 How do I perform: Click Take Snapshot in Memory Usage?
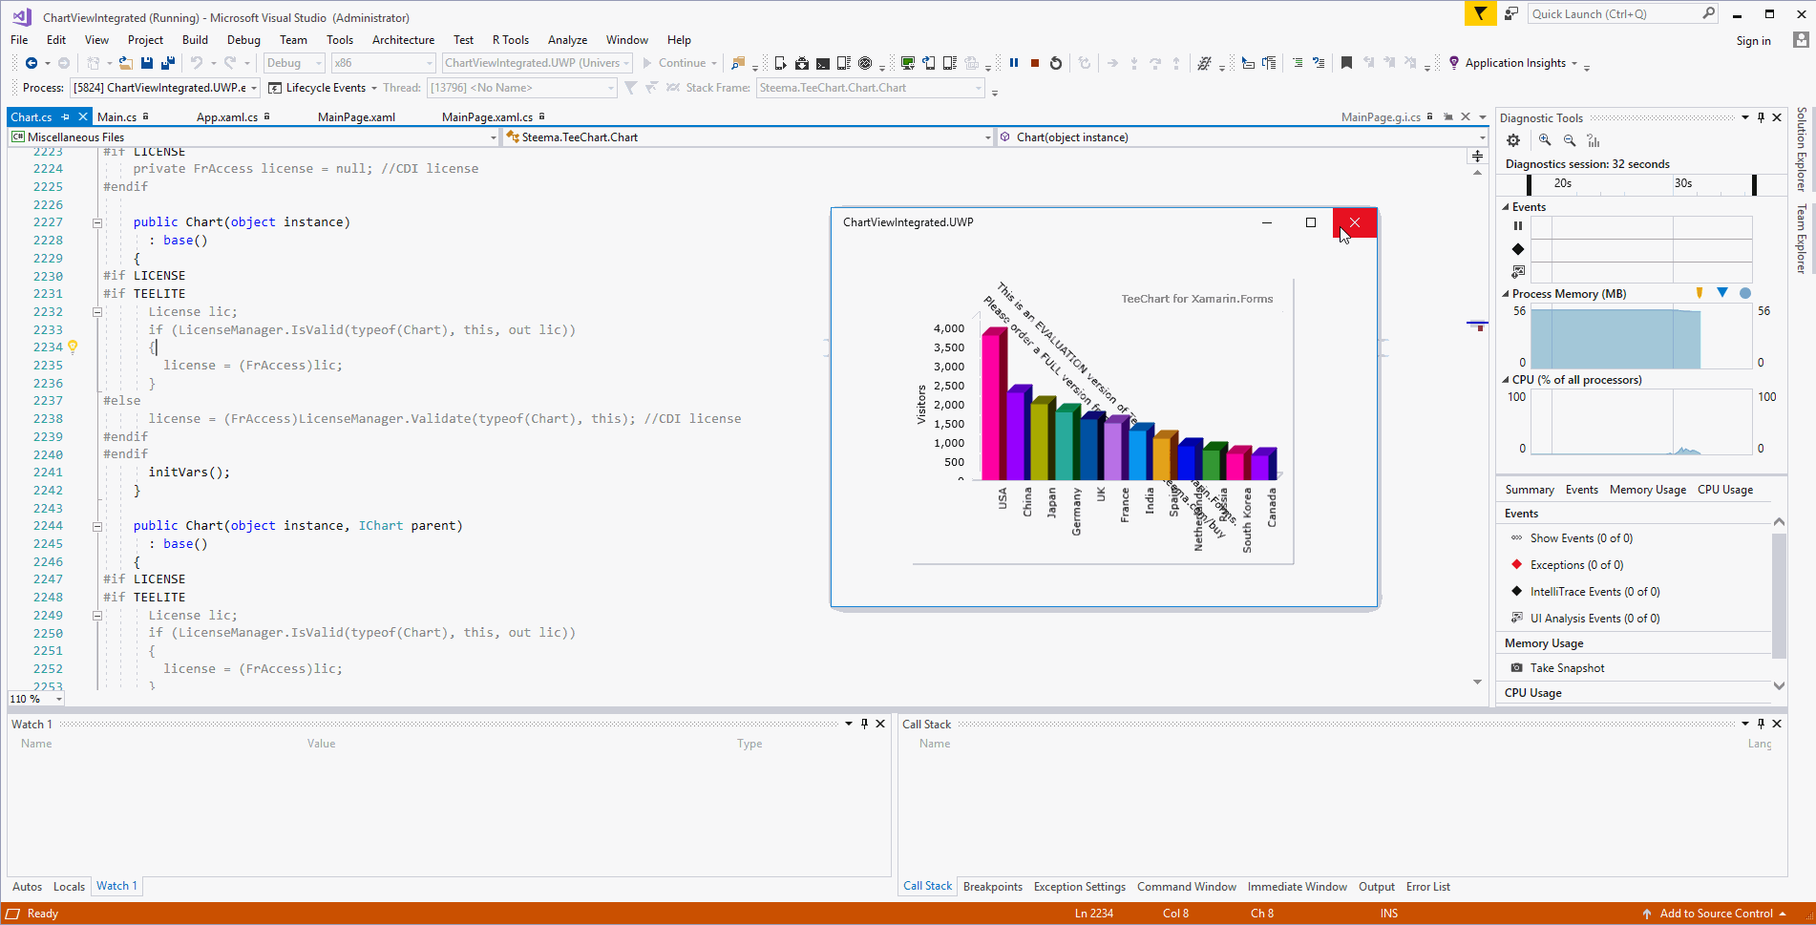pyautogui.click(x=1567, y=668)
